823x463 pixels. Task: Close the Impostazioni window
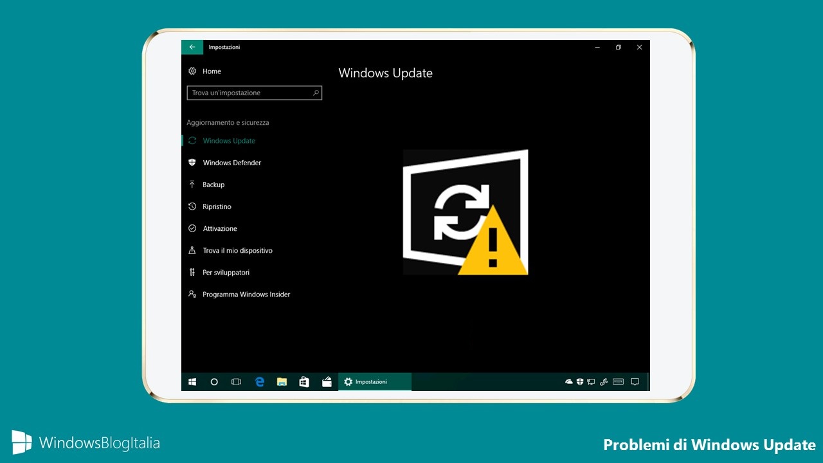coord(639,47)
